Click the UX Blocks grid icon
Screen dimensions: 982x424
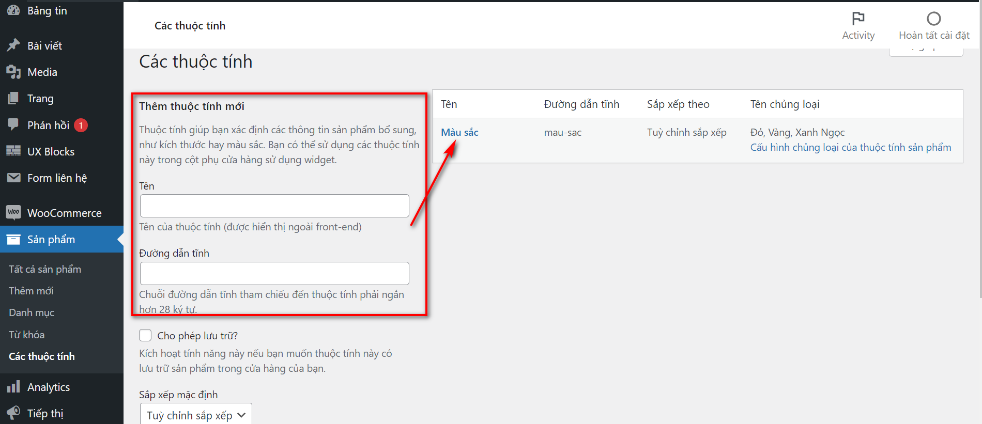tap(13, 151)
